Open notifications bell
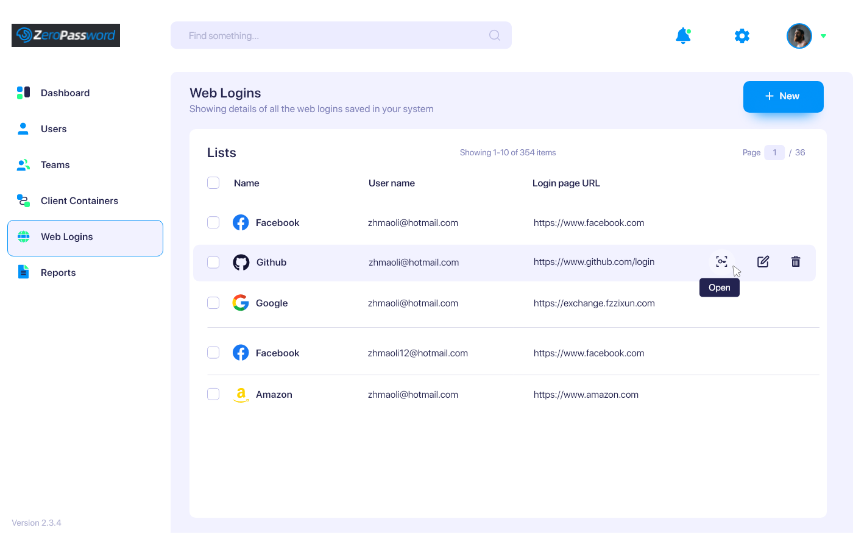 pos(683,36)
